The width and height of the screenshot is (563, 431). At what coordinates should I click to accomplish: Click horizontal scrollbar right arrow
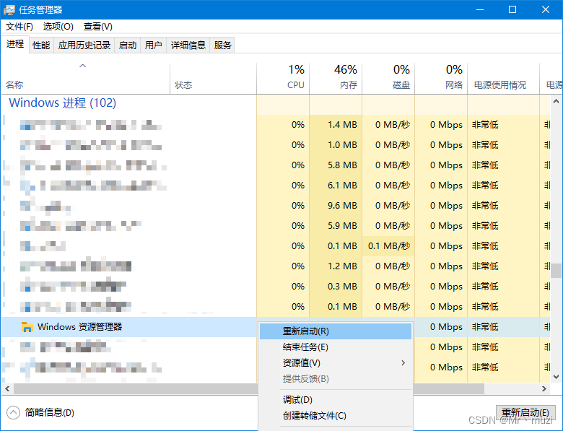click(x=544, y=388)
